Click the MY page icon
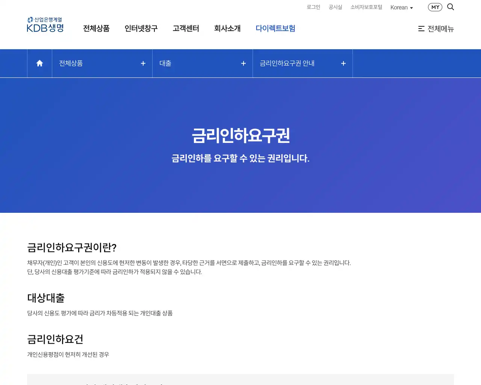 point(435,7)
